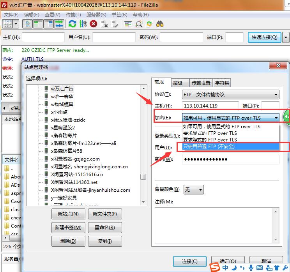Viewport: 290px width, 272px height.
Task: Click the refresh file list icon
Action: pos(72,24)
